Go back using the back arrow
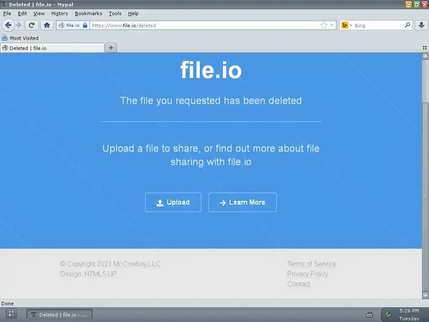Screen dimensions: 429x322 (x=8, y=25)
